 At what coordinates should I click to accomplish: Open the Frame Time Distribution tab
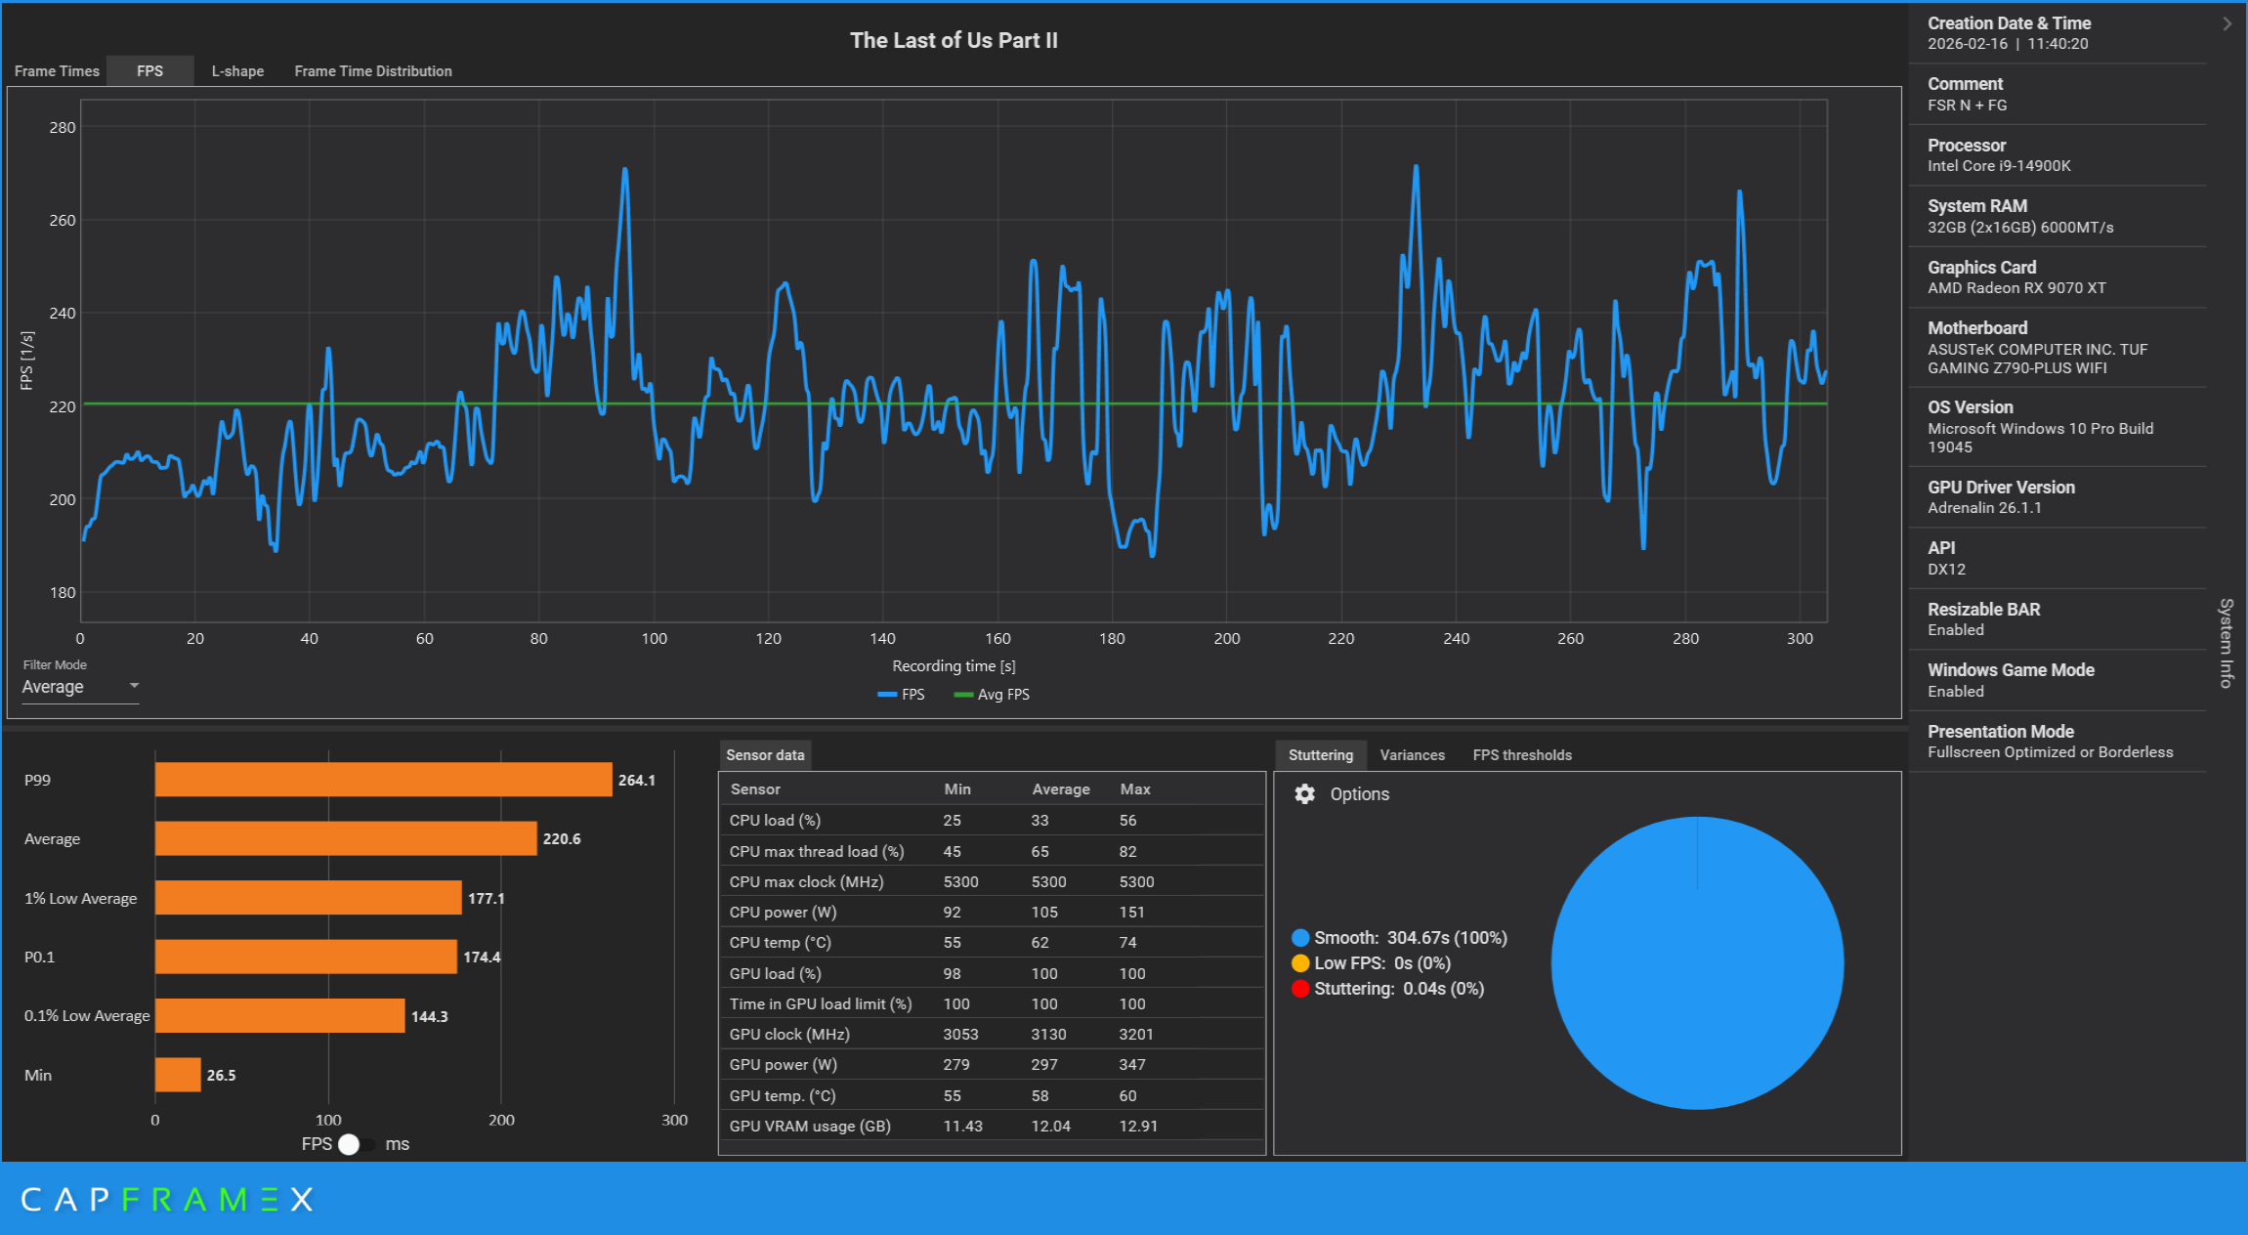(373, 71)
